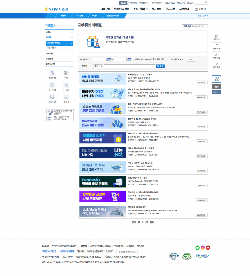Viewport: 250px width, 276px height.
Task: Click the search keyword input field
Action: coord(129,66)
